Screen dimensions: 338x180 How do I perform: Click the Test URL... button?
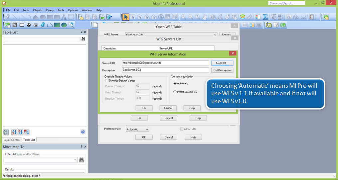[x=222, y=63]
